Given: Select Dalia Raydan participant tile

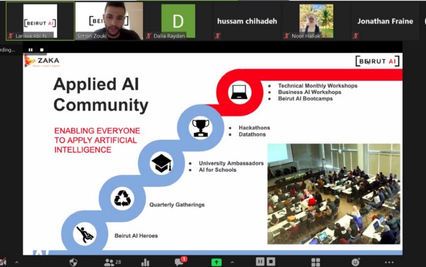Looking at the screenshot, I should click(178, 21).
